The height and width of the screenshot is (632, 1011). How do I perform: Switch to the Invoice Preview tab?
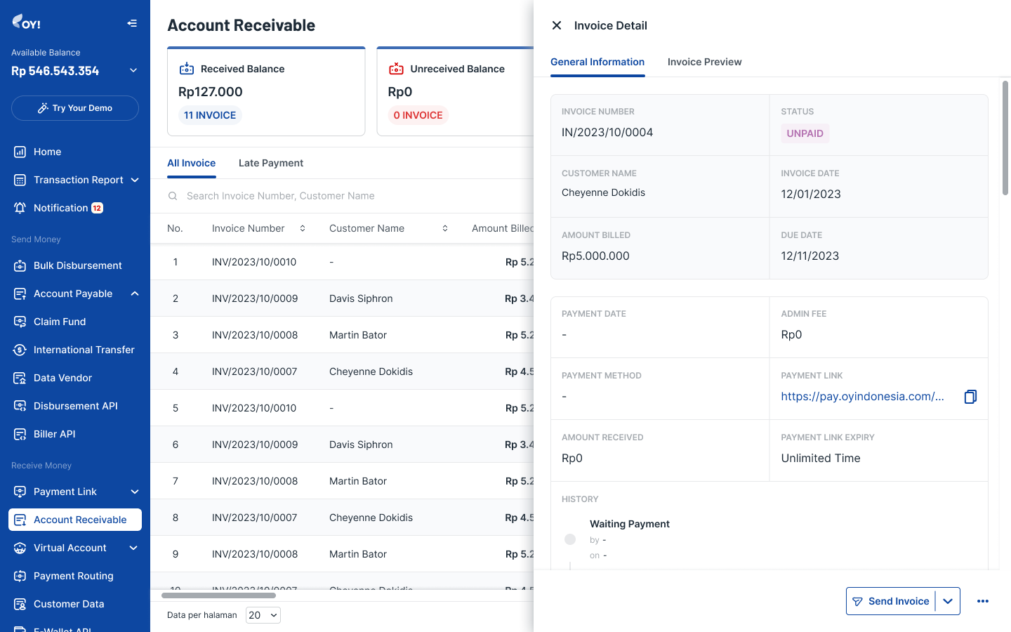pyautogui.click(x=704, y=62)
